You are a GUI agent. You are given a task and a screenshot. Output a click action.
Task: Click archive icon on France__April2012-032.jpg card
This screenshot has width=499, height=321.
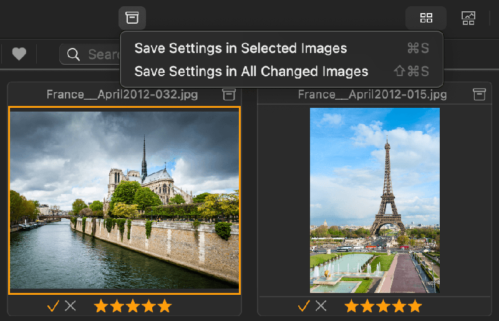[229, 95]
